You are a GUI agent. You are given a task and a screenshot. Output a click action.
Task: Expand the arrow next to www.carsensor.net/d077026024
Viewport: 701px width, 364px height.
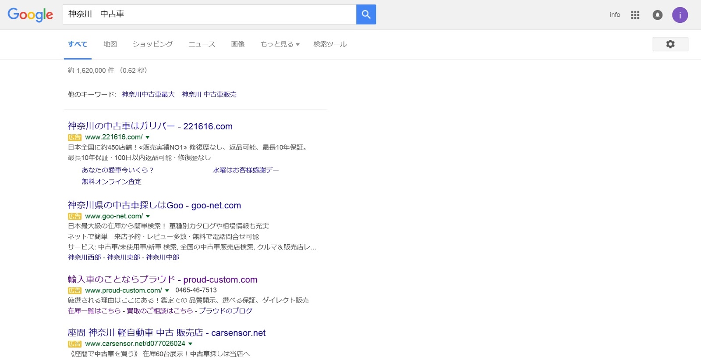(190, 344)
